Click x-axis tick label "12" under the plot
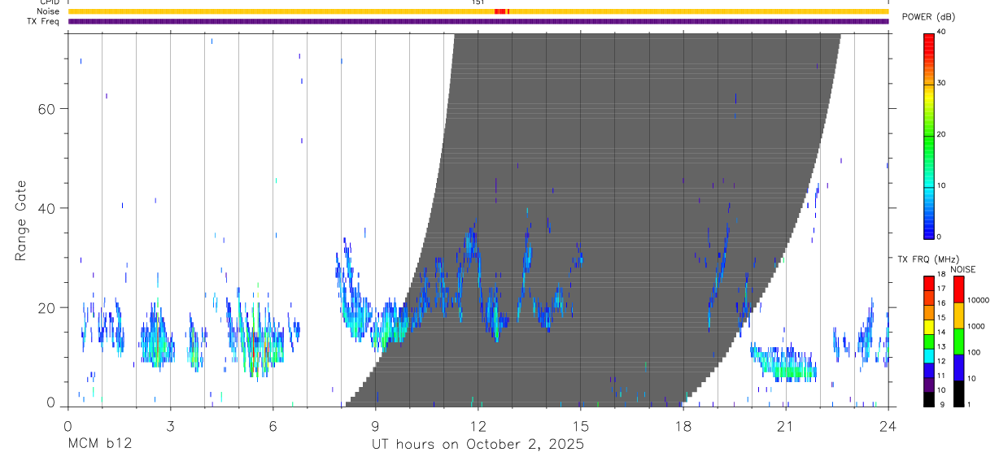 (x=478, y=426)
